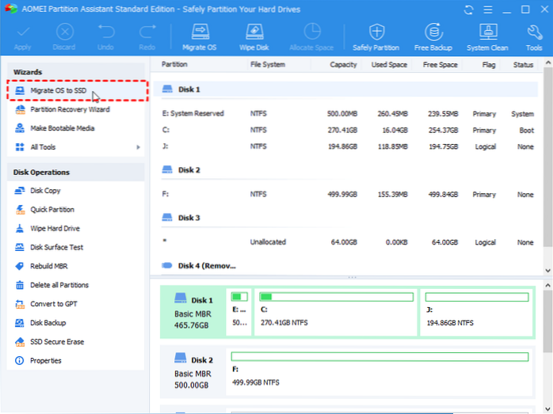Select the F: partition row in list
Viewport: 553px width, 414px height.
tap(347, 195)
